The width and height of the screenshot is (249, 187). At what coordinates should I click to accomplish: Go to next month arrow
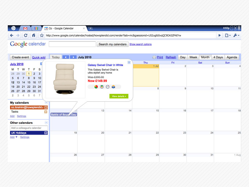point(73,57)
